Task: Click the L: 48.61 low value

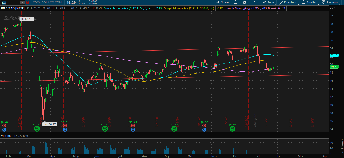Action: (x=72, y=8)
